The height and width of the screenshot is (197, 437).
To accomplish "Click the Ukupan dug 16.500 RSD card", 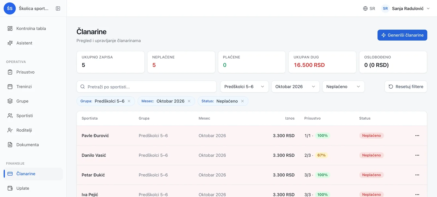I will pyautogui.click(x=322, y=62).
